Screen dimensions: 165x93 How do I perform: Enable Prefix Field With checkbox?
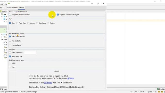(10, 52)
